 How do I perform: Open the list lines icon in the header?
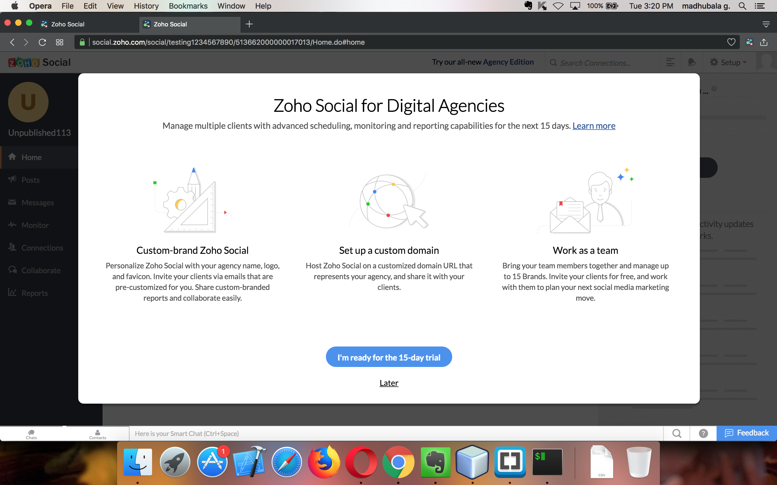click(x=670, y=62)
